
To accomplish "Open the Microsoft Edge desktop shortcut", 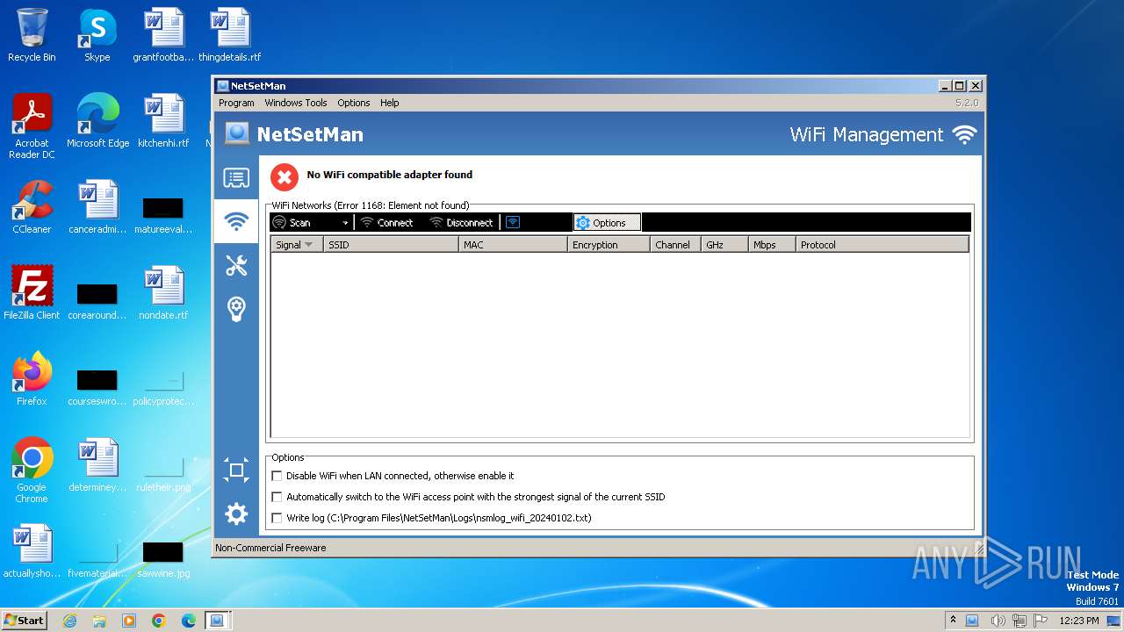I will point(97,121).
